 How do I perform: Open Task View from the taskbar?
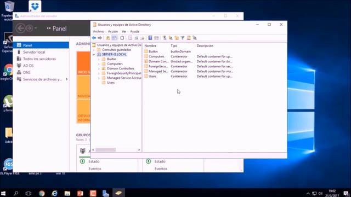click(x=28, y=193)
